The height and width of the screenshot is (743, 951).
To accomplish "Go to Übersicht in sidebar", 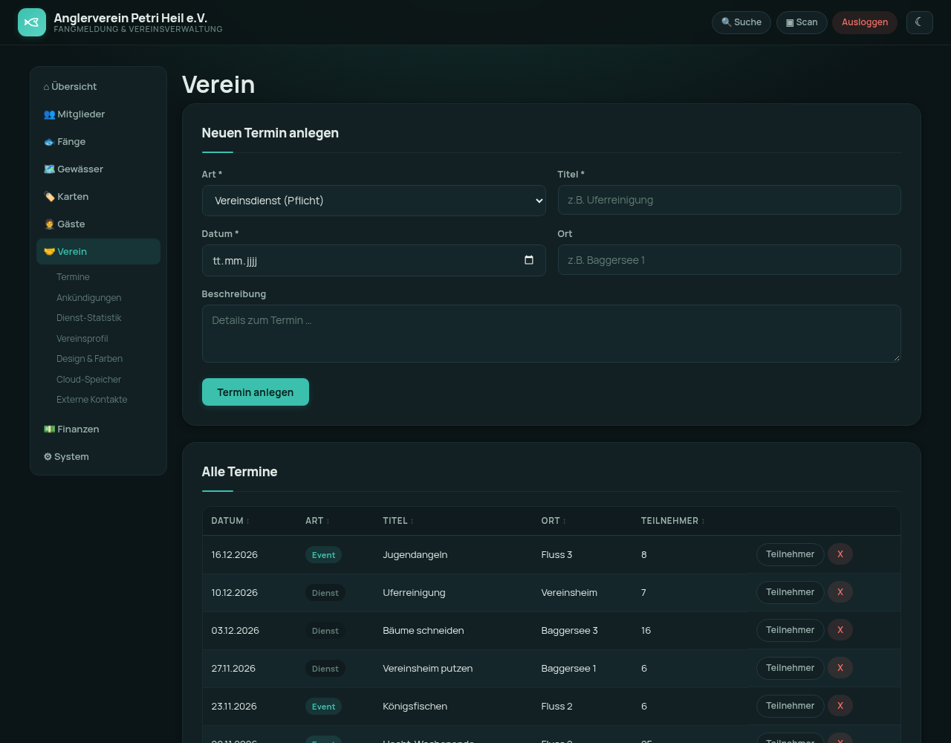I will pos(98,87).
